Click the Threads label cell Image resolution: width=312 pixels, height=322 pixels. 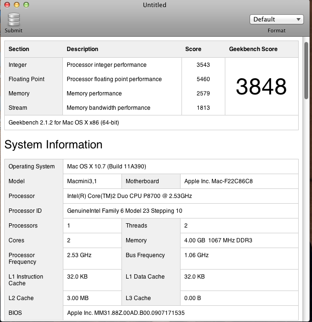coord(136,226)
